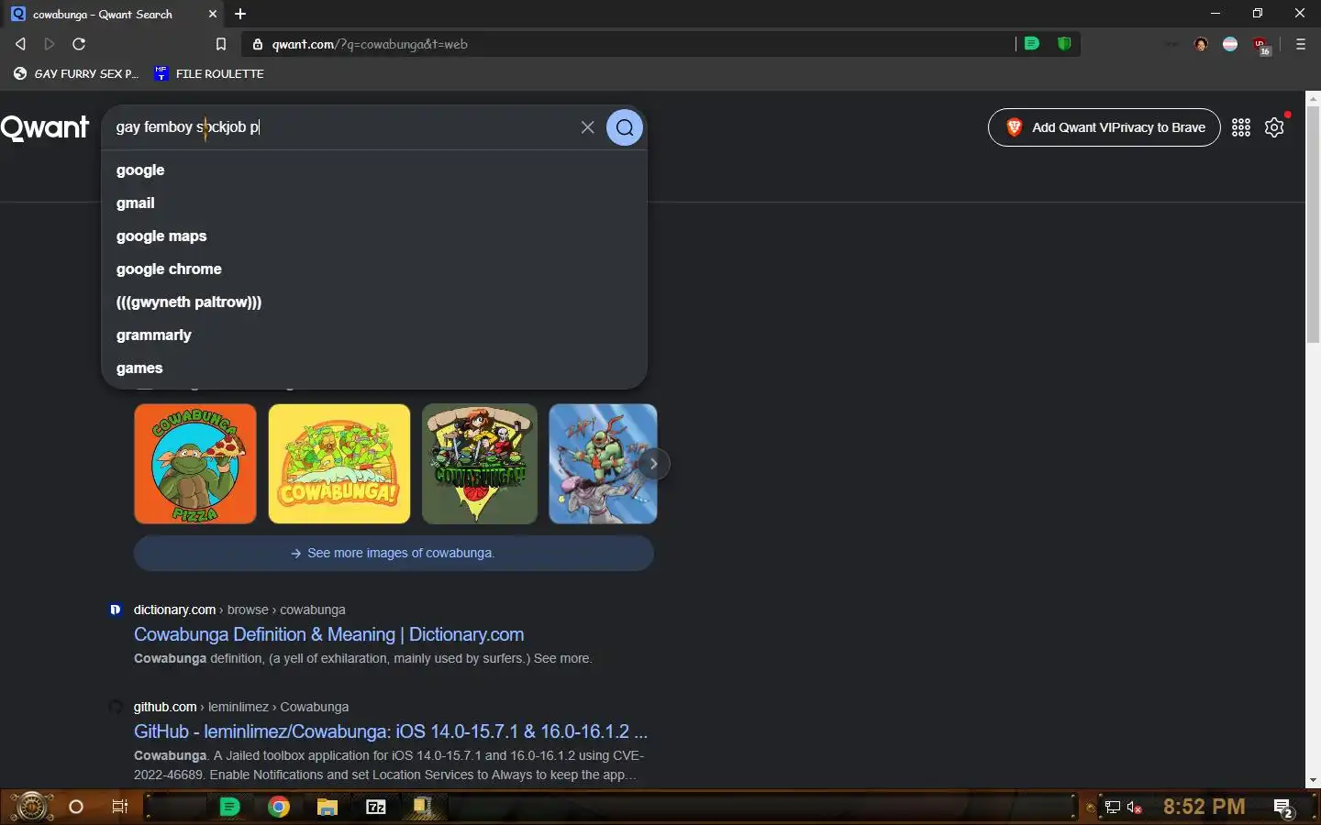Open site info via the lock icon
The image size is (1321, 825).
point(258,44)
